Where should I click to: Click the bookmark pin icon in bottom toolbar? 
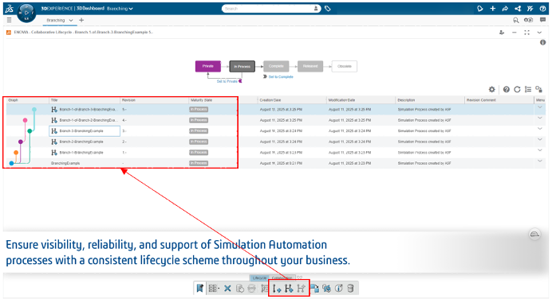pos(199,289)
